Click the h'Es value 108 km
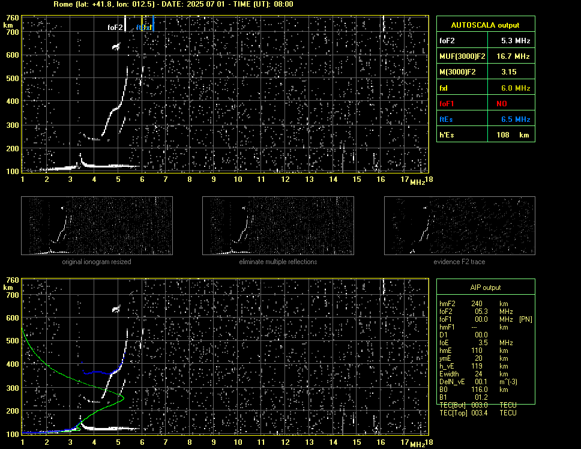This screenshot has height=449, width=581. click(x=513, y=135)
